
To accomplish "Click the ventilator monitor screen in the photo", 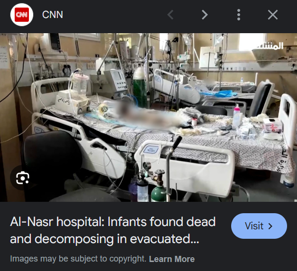I will (115, 76).
